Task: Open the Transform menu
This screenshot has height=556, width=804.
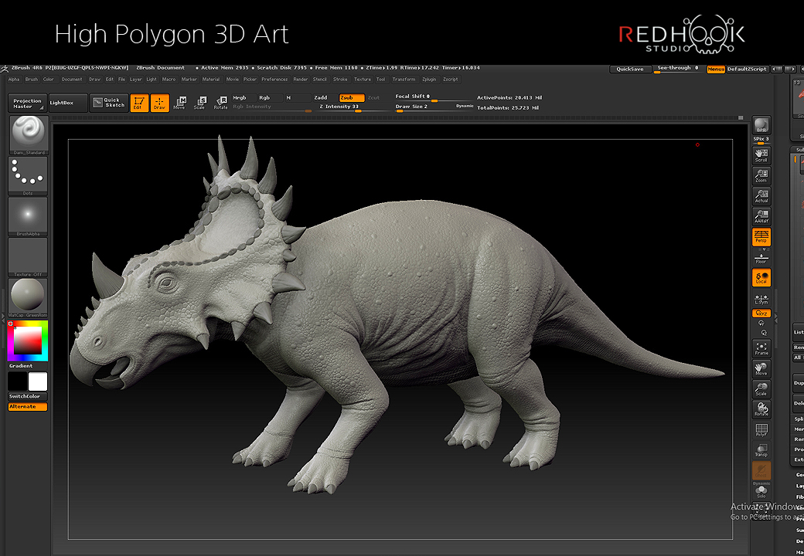Action: click(x=404, y=80)
